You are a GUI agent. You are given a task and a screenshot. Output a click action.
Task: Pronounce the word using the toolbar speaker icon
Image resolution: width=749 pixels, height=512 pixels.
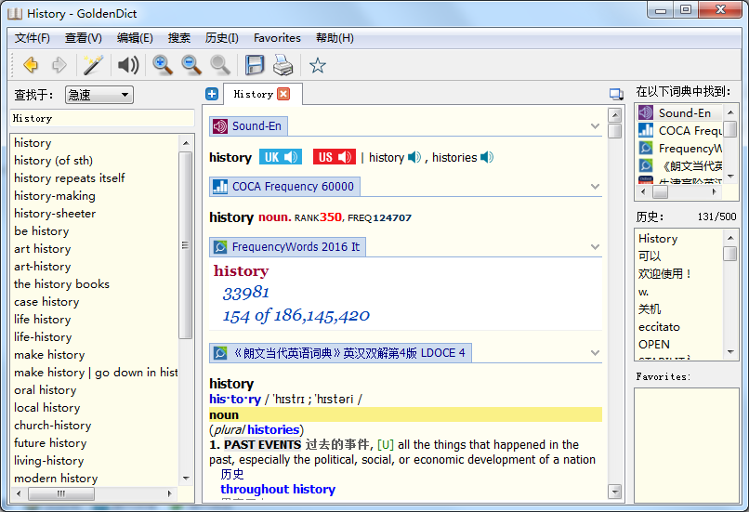click(x=128, y=65)
